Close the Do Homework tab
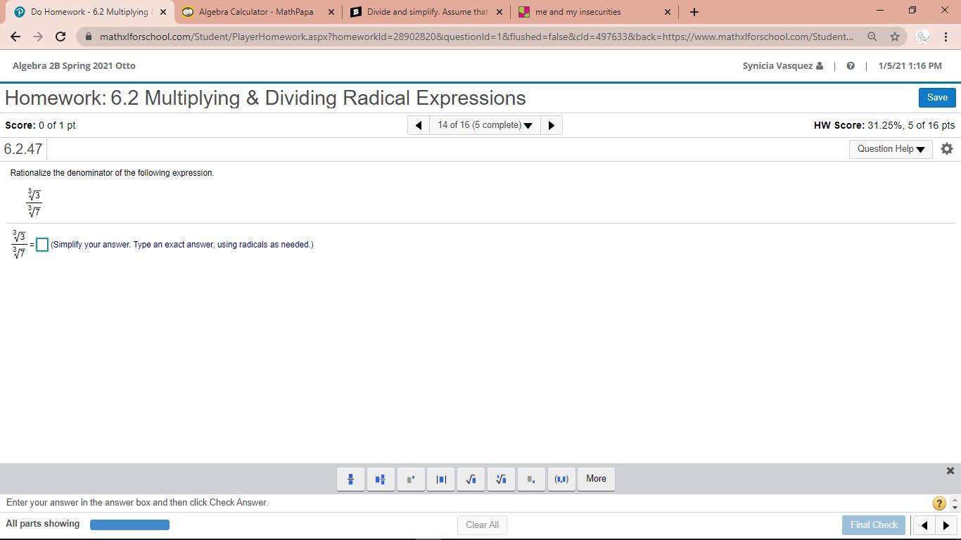This screenshot has height=540, width=961. click(x=163, y=12)
